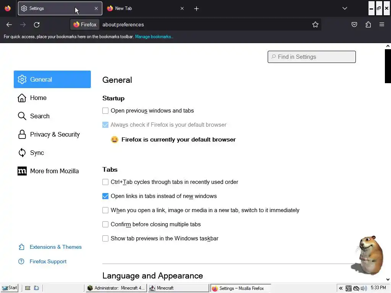Open the list all tabs dropdown
Viewport: 391px width, 293px height.
345,8
